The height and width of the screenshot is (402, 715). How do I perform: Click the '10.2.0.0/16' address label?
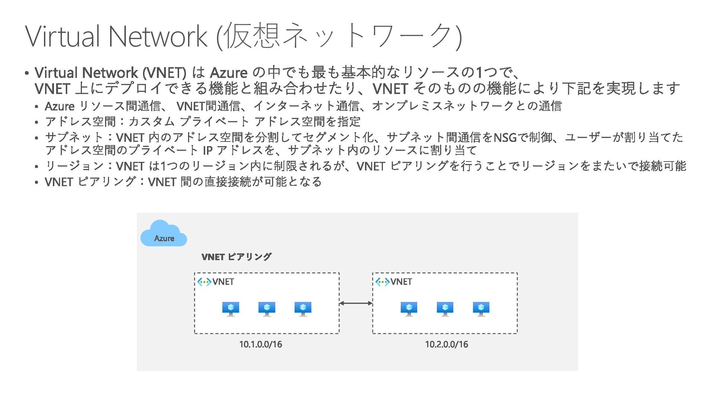pos(447,344)
